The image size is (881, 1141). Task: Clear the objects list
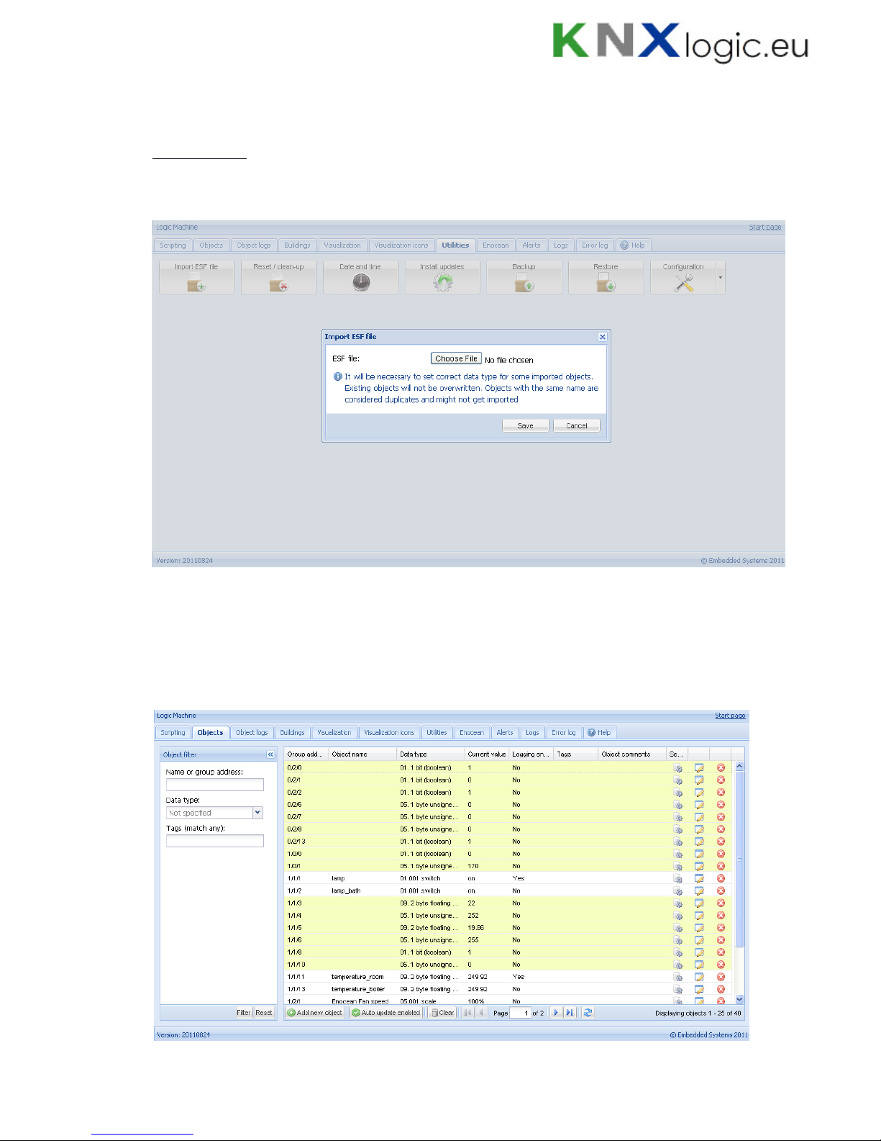point(442,1012)
